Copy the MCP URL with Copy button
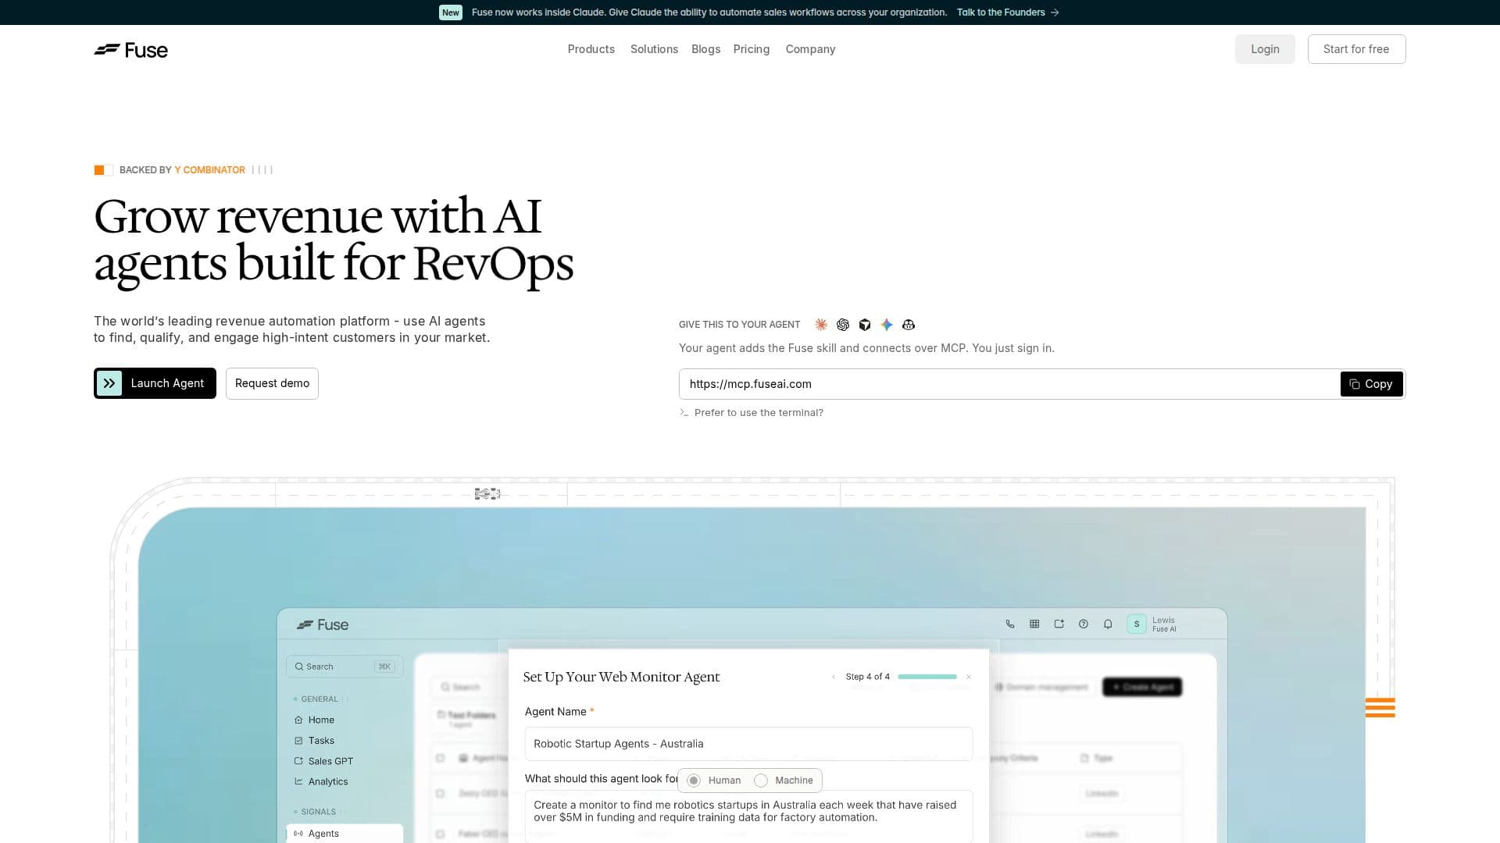 pos(1372,384)
